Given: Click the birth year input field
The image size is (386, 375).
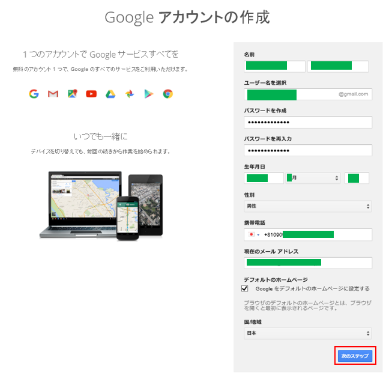Looking at the screenshot, I should coord(264,178).
